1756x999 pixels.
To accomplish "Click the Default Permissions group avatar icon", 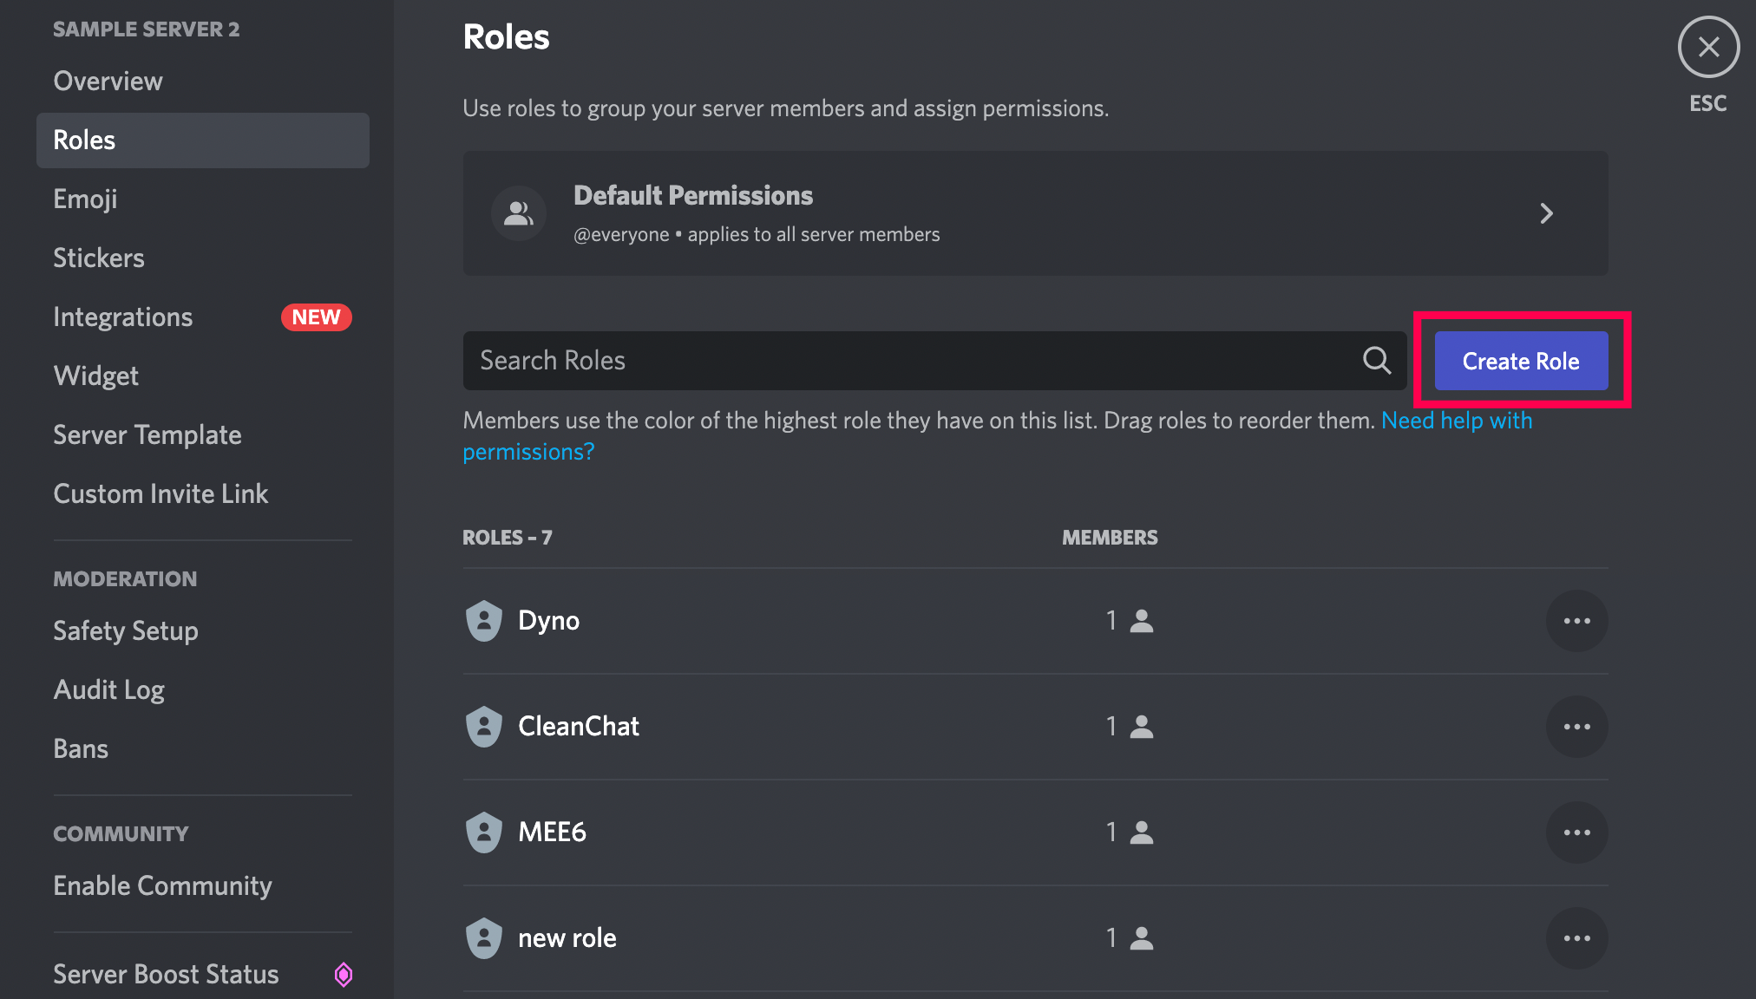I will click(x=519, y=213).
